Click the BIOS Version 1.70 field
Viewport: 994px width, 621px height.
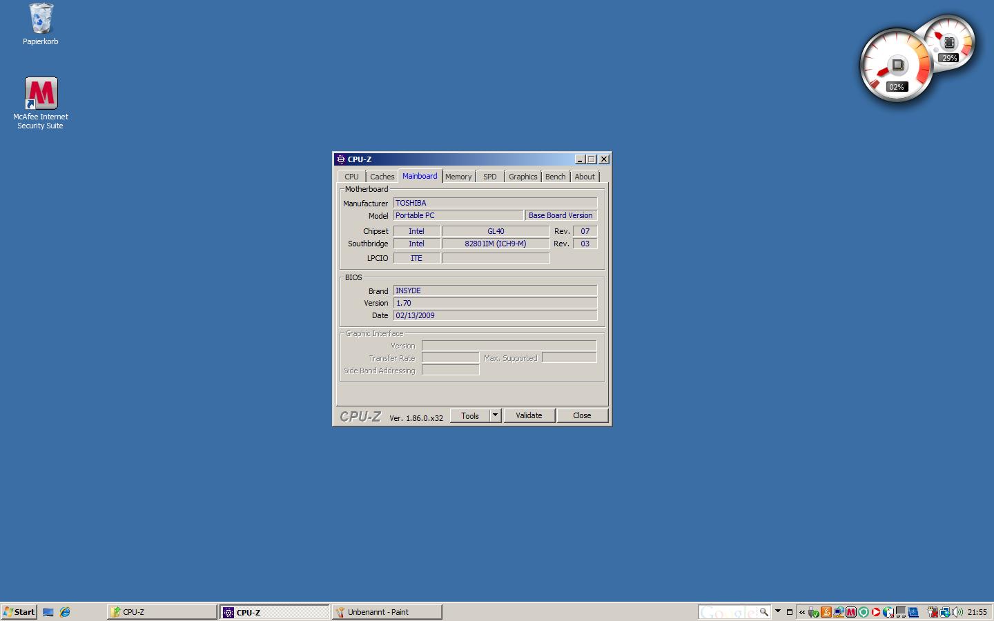pyautogui.click(x=495, y=303)
